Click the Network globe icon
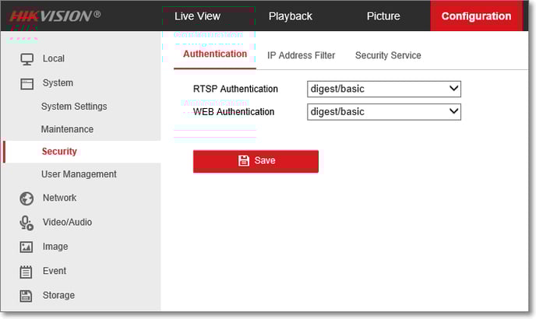This screenshot has height=319, width=536. pos(26,198)
